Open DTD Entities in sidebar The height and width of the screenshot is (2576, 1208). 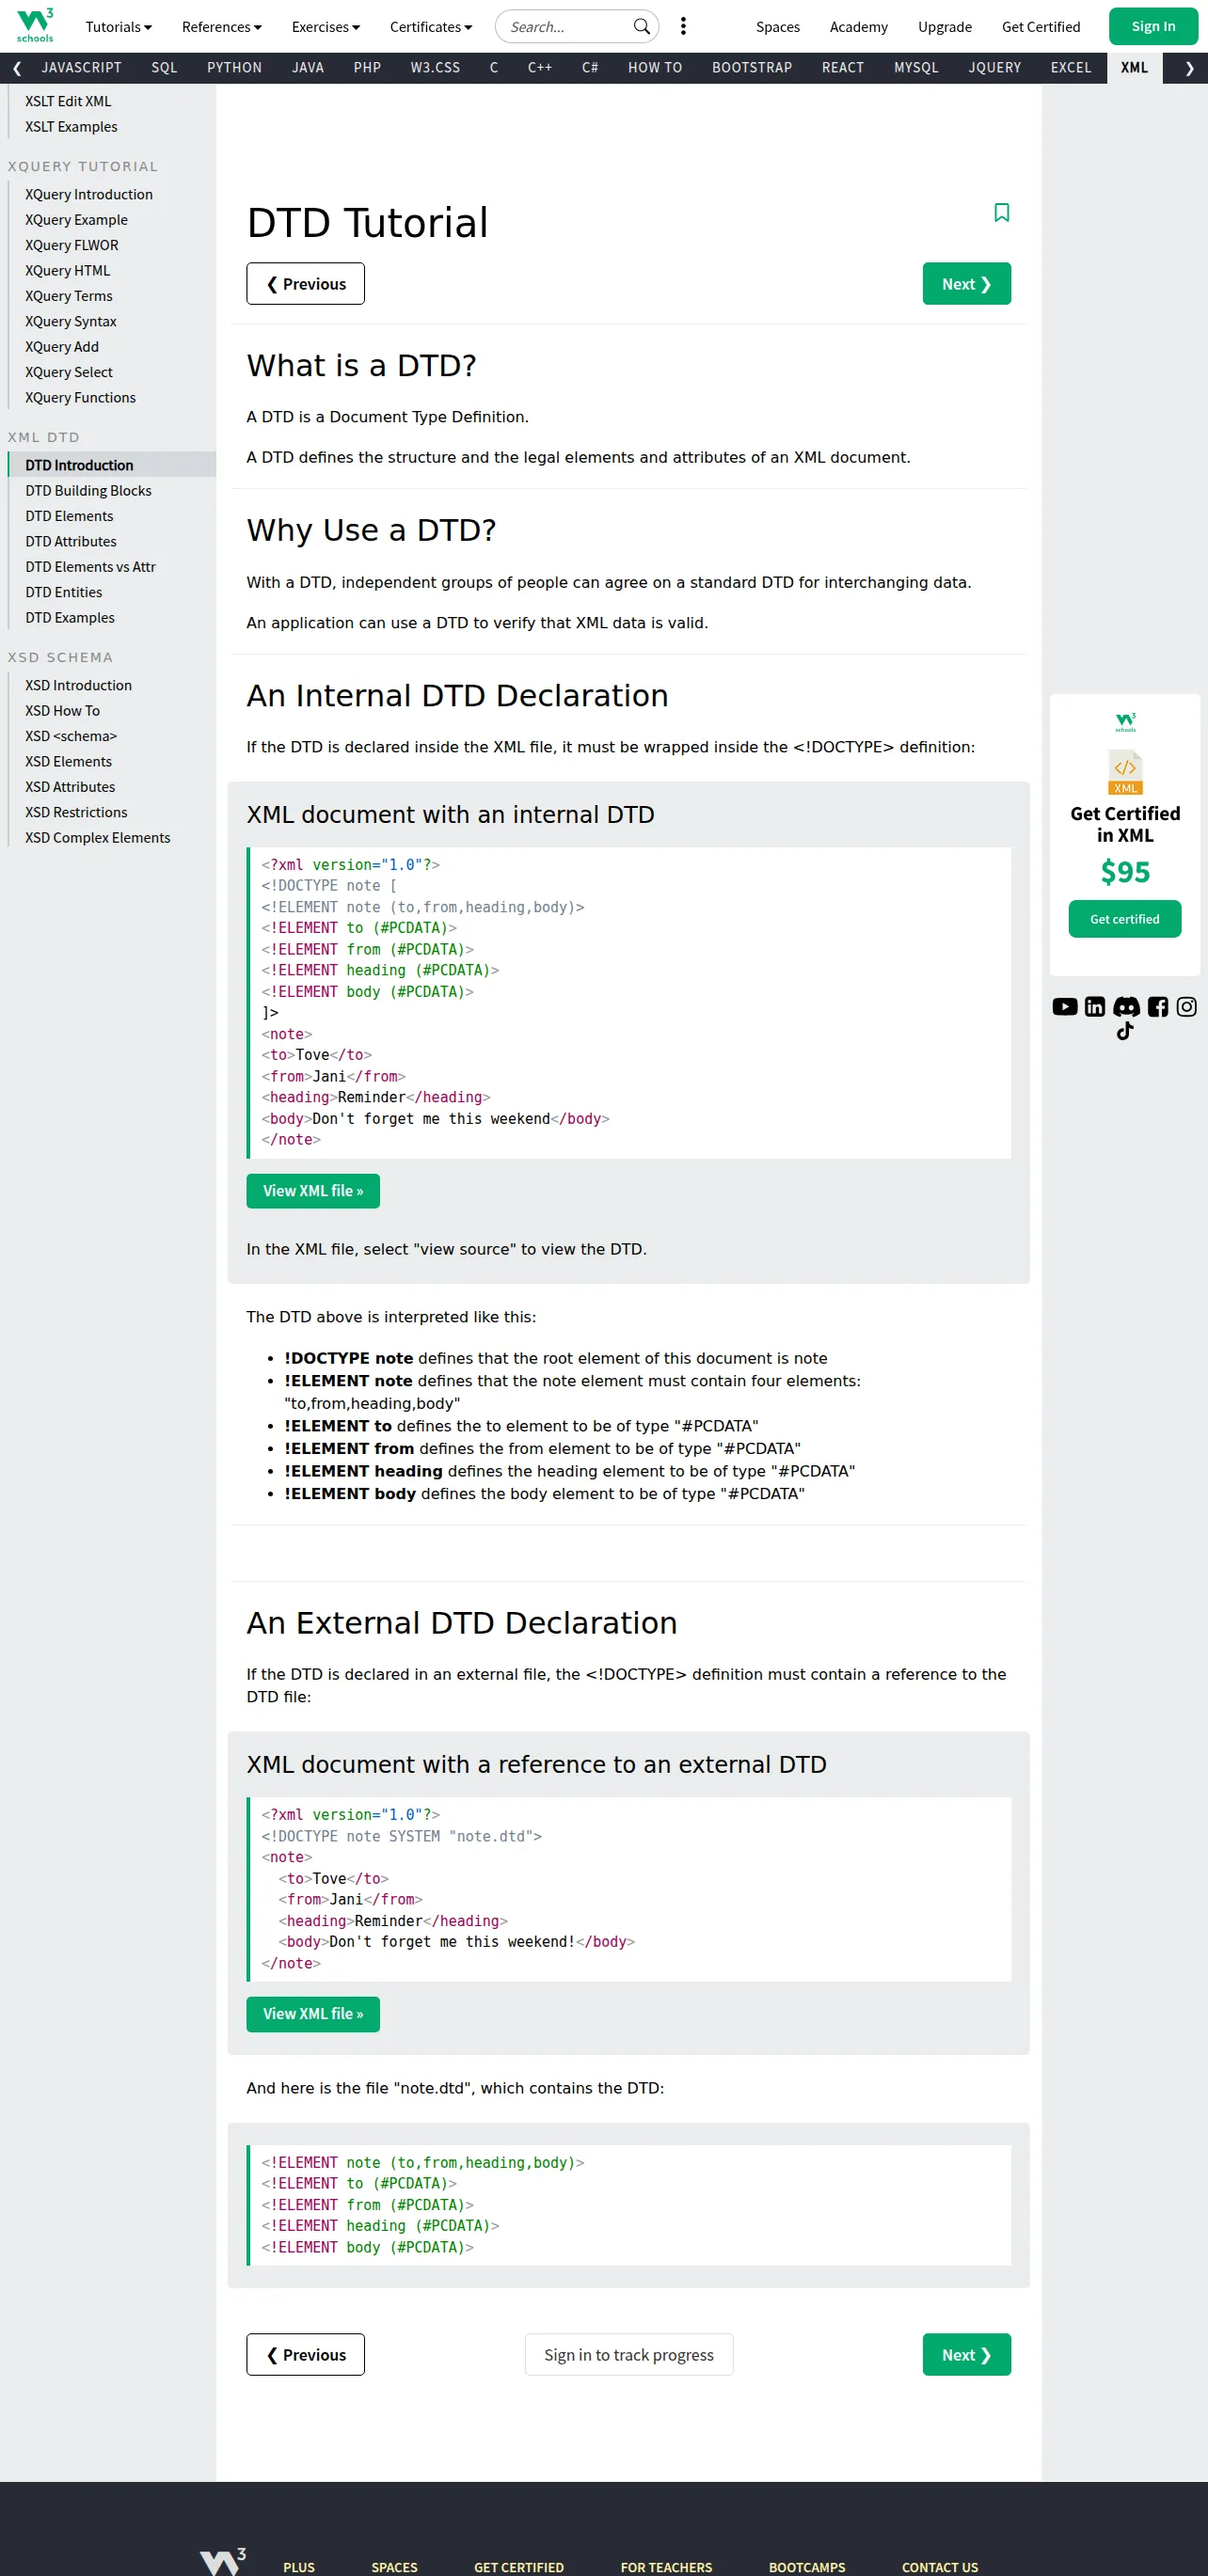click(x=112, y=593)
